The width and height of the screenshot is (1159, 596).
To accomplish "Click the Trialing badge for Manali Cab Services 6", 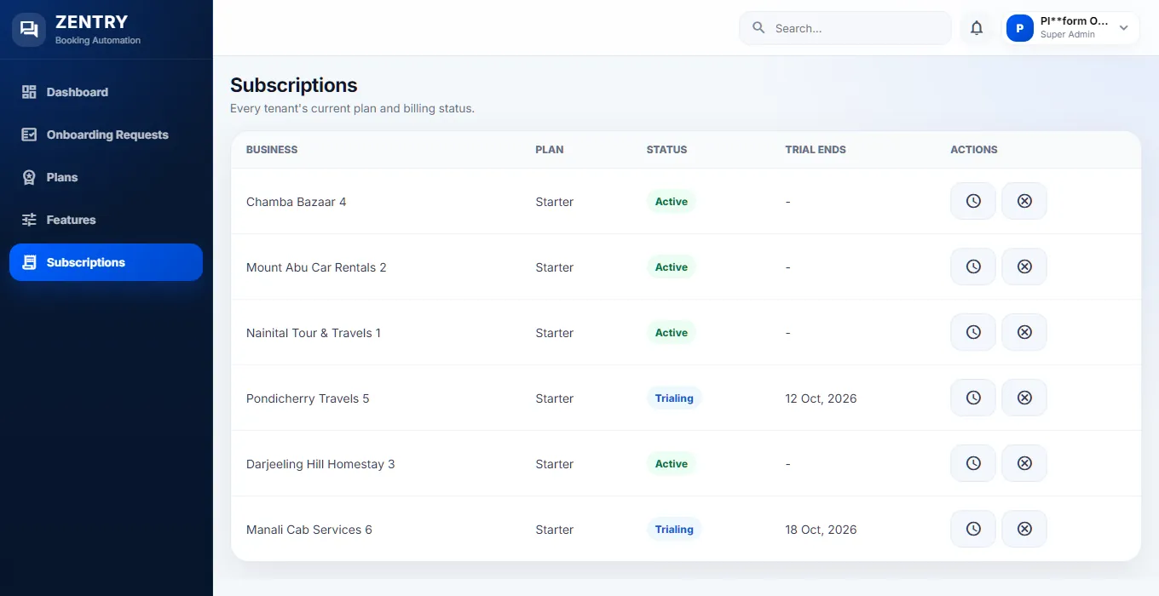I will [x=674, y=530].
